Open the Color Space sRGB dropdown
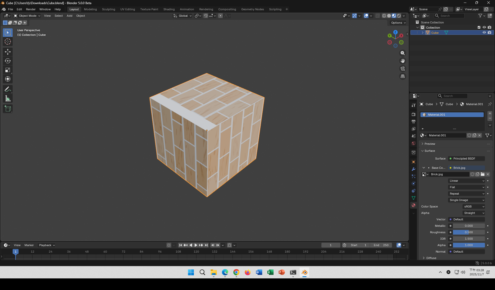 (x=474, y=206)
